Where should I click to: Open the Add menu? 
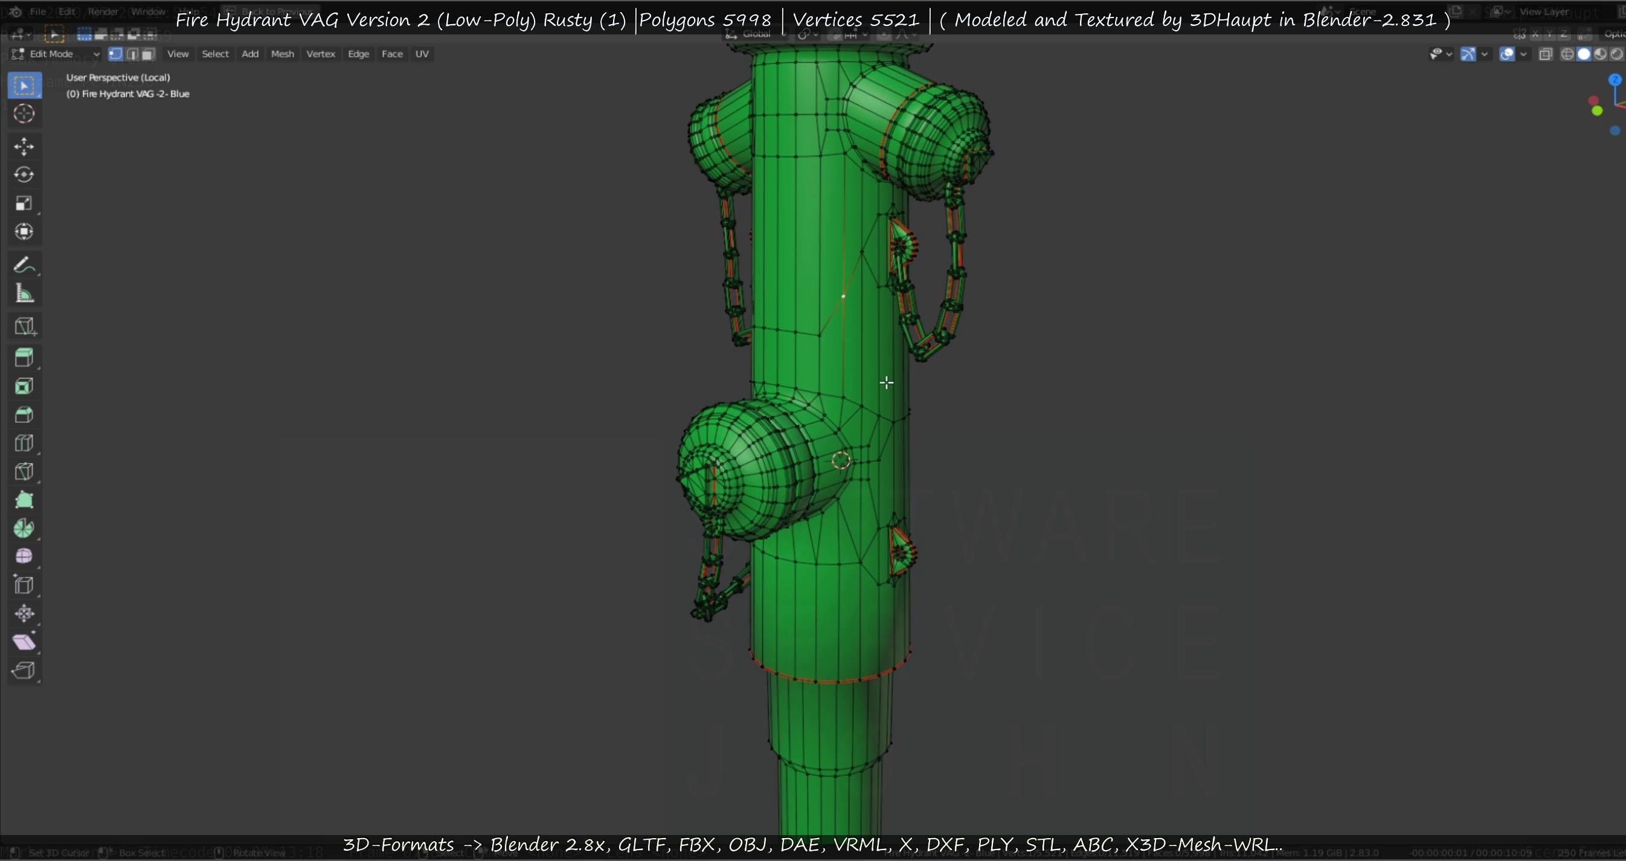click(x=250, y=54)
